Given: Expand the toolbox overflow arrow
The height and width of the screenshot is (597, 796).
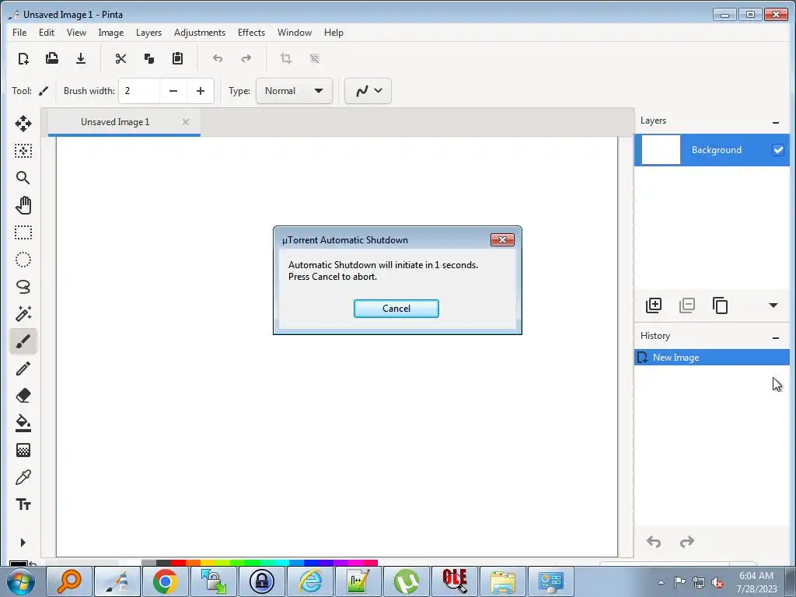Looking at the screenshot, I should pyautogui.click(x=23, y=543).
